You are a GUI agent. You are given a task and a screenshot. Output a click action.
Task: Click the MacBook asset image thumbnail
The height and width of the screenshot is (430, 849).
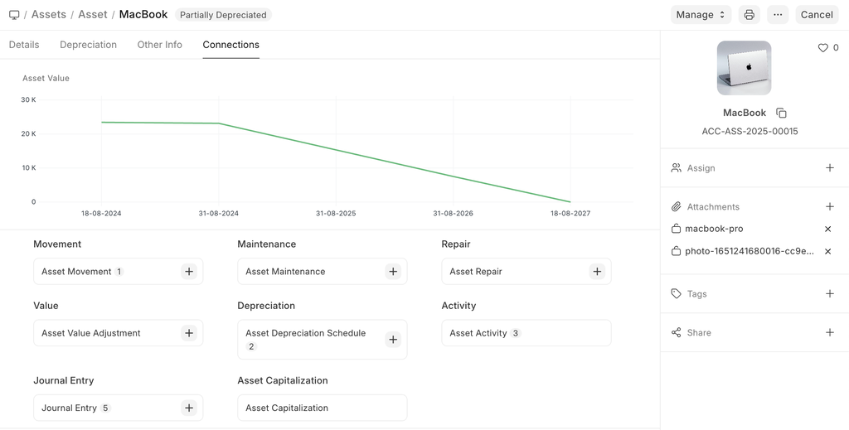click(744, 68)
